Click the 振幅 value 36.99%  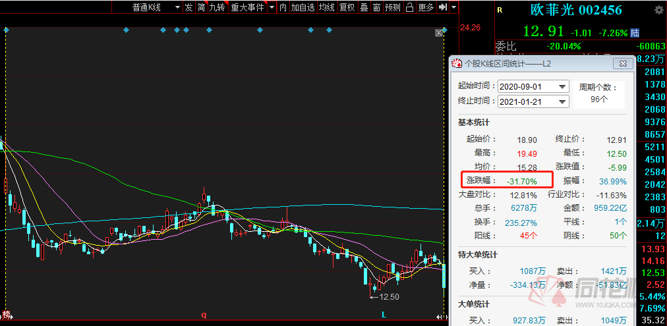[612, 182]
